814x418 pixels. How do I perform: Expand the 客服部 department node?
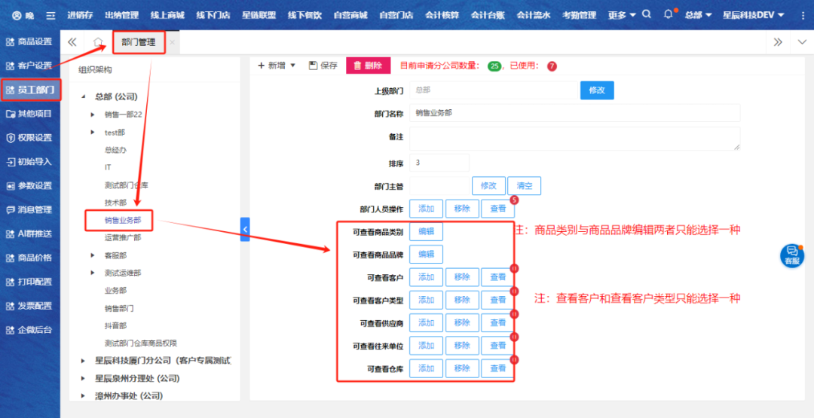93,255
